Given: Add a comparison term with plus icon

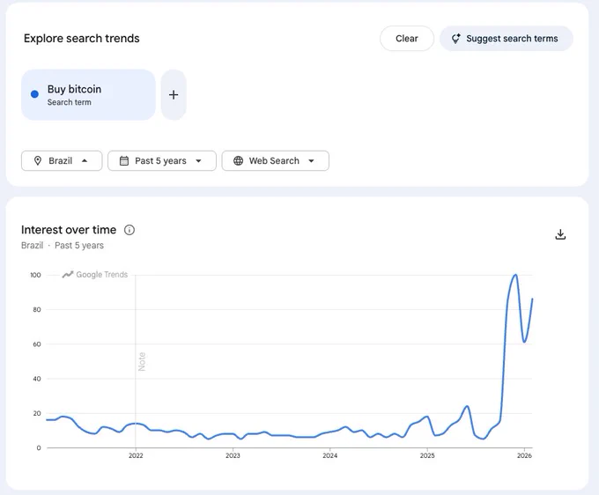Looking at the screenshot, I should tap(174, 95).
